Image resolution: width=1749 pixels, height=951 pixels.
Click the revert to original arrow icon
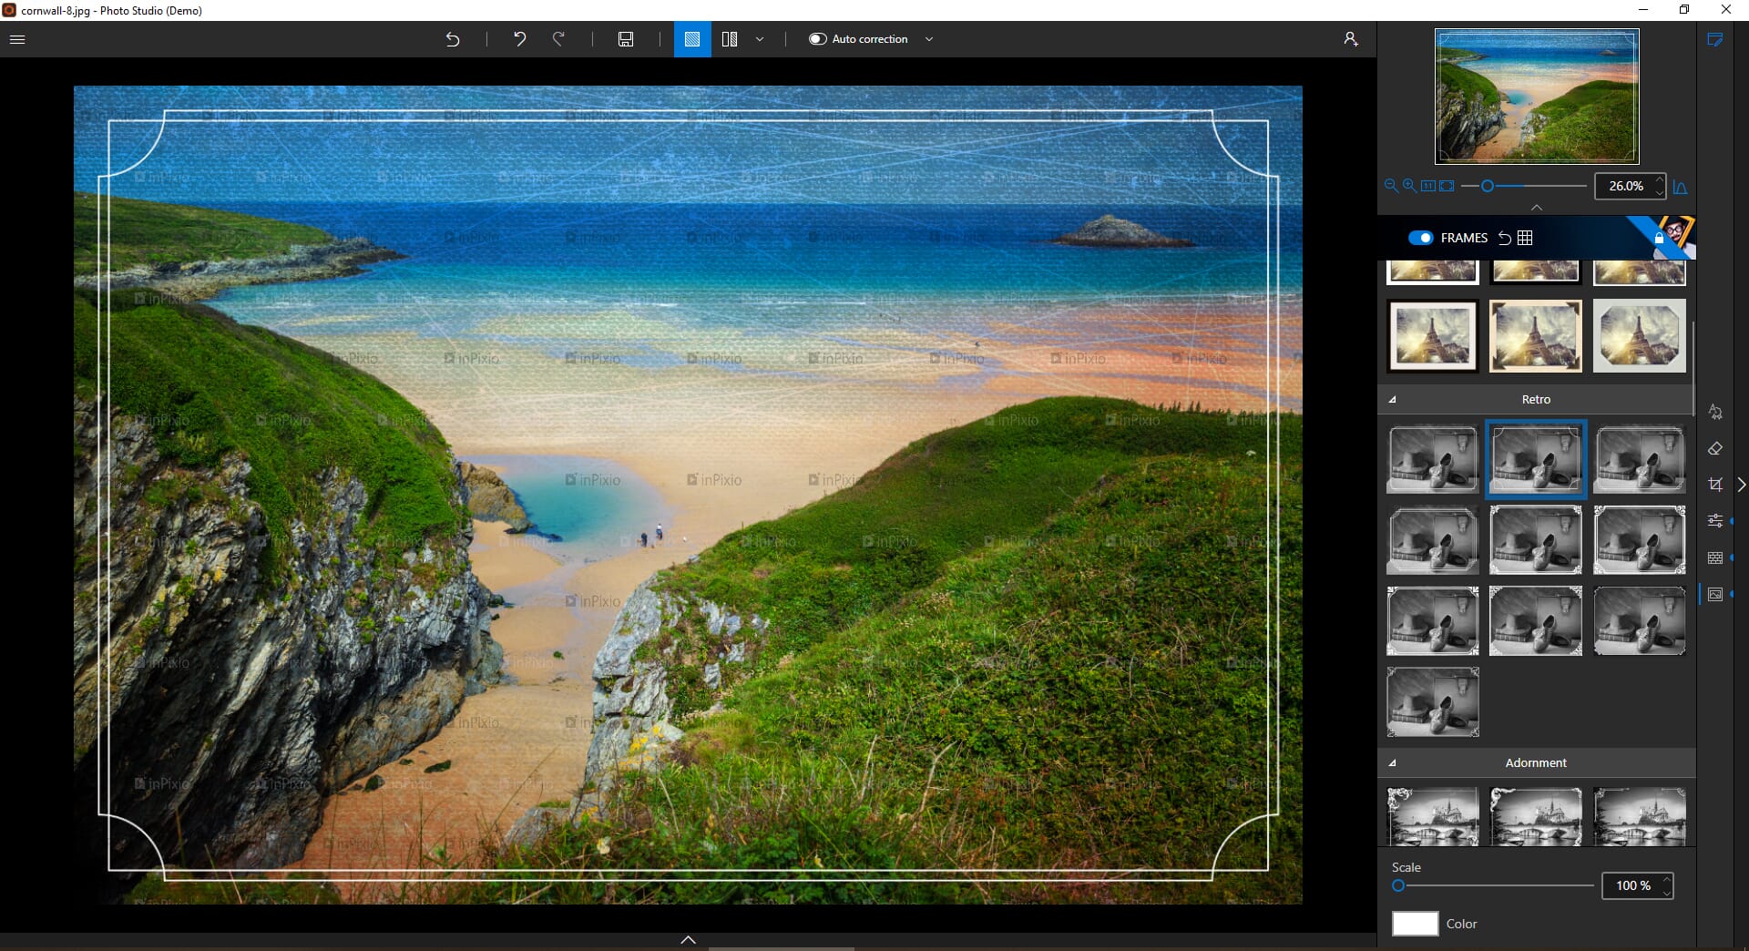(x=453, y=39)
